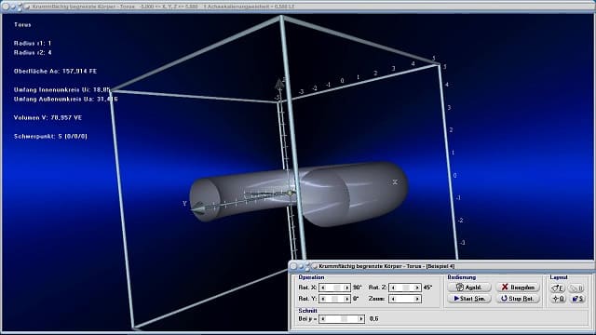
Task: Click the Torus heading text
Action: [x=22, y=25]
